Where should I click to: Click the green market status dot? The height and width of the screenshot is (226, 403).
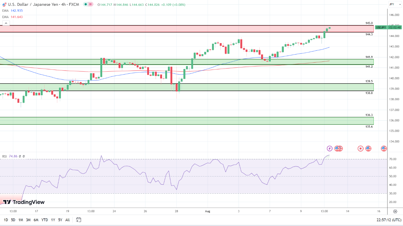86,4
